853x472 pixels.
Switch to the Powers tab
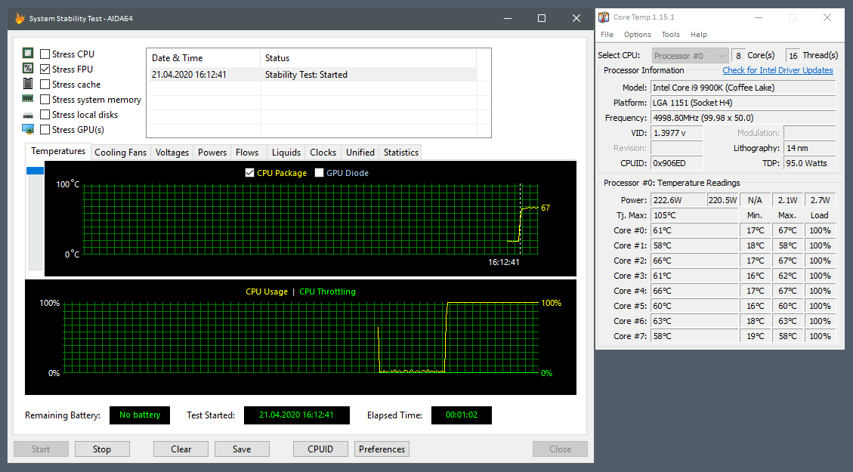tap(212, 153)
